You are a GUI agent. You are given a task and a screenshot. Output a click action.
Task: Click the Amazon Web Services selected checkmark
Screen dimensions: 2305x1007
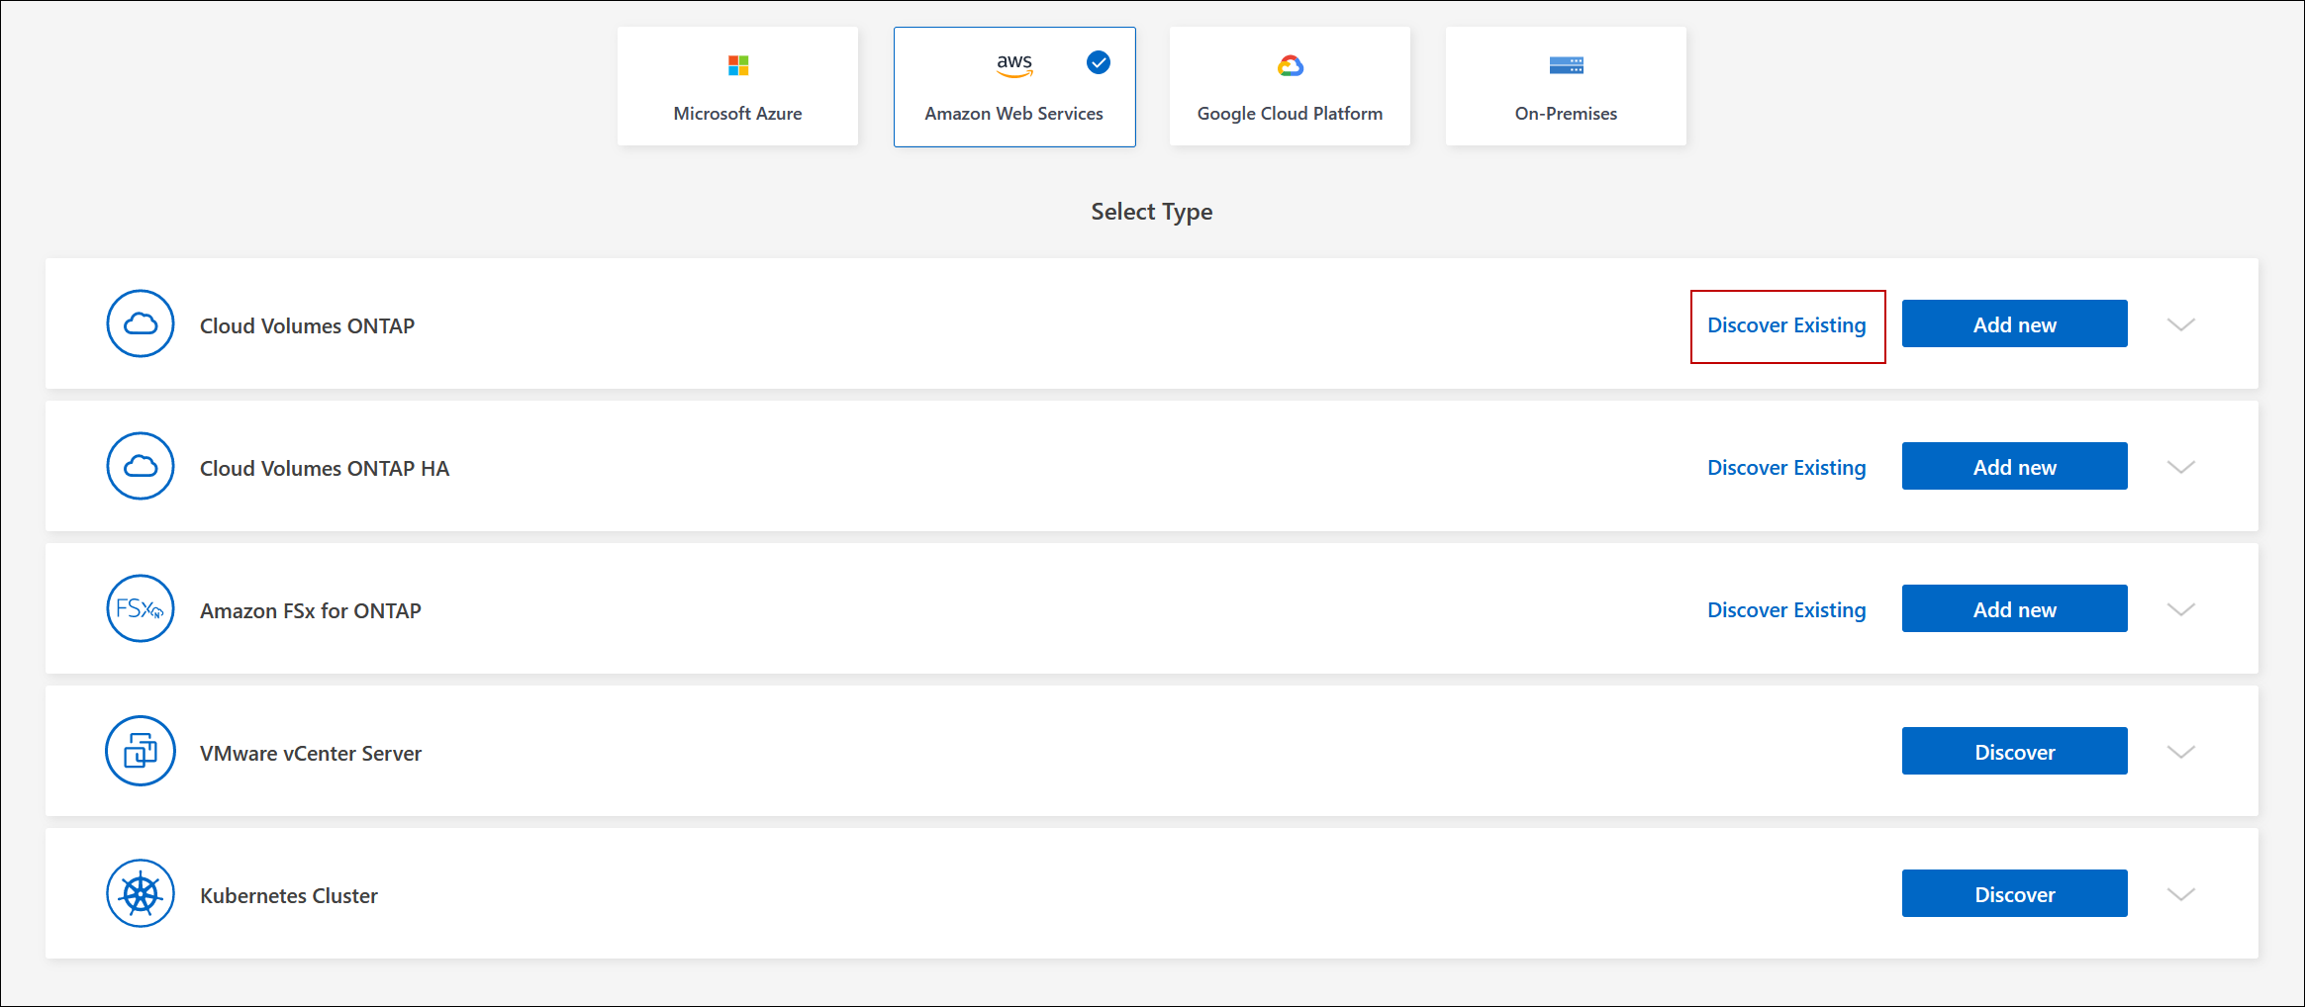click(x=1099, y=62)
